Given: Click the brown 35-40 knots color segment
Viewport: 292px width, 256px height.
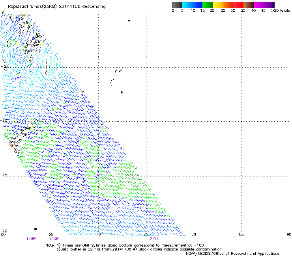Looking at the screenshot, I should pos(249,5).
